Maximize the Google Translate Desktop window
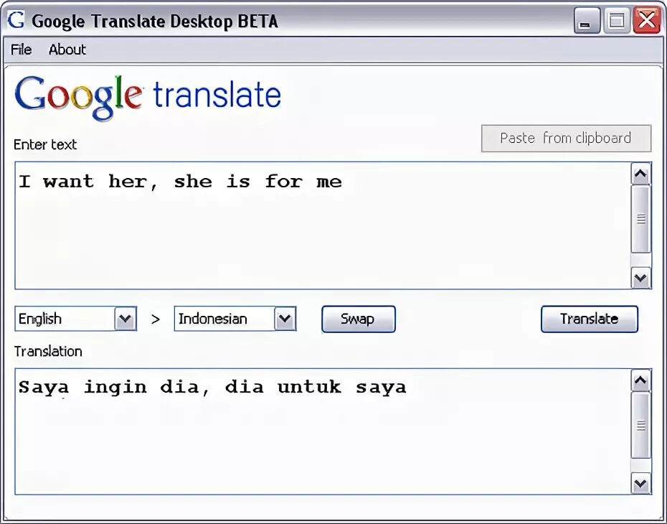This screenshot has height=524, width=667. 616,21
